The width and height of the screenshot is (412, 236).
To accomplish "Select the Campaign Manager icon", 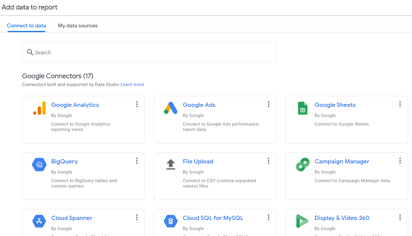I will tap(303, 165).
